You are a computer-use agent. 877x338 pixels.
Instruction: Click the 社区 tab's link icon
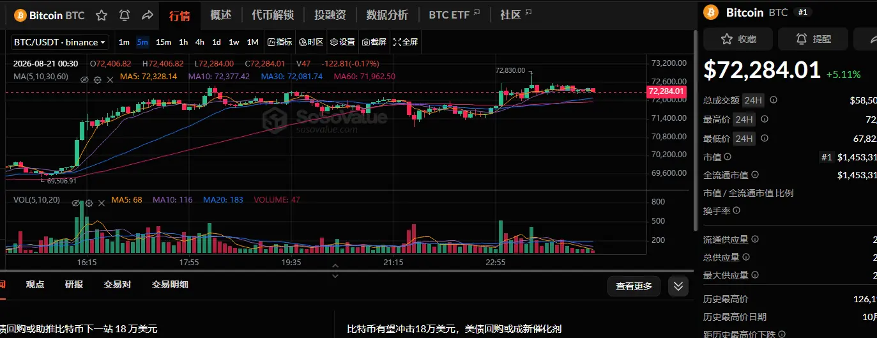tap(527, 13)
